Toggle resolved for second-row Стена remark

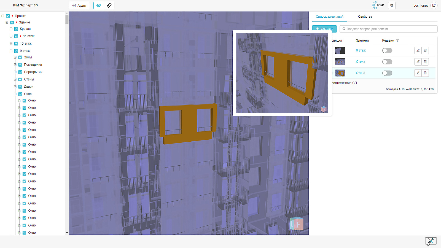pos(387,62)
